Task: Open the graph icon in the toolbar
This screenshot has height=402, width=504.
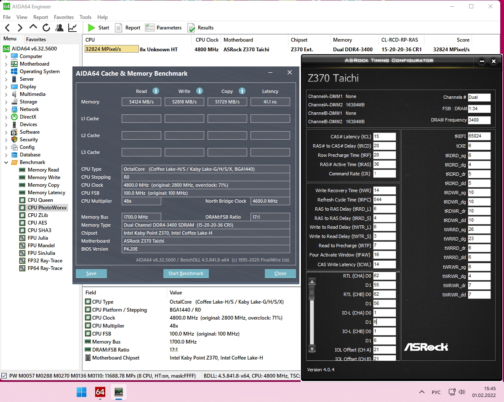Action: [x=73, y=28]
